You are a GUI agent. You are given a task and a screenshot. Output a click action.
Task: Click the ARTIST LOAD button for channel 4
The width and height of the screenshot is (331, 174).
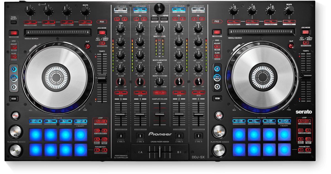(198, 9)
